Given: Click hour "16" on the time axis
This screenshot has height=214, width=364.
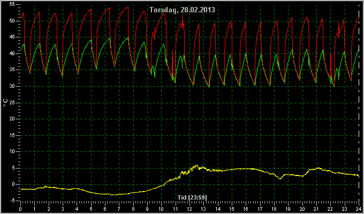Looking at the screenshot, I should tap(246, 209).
